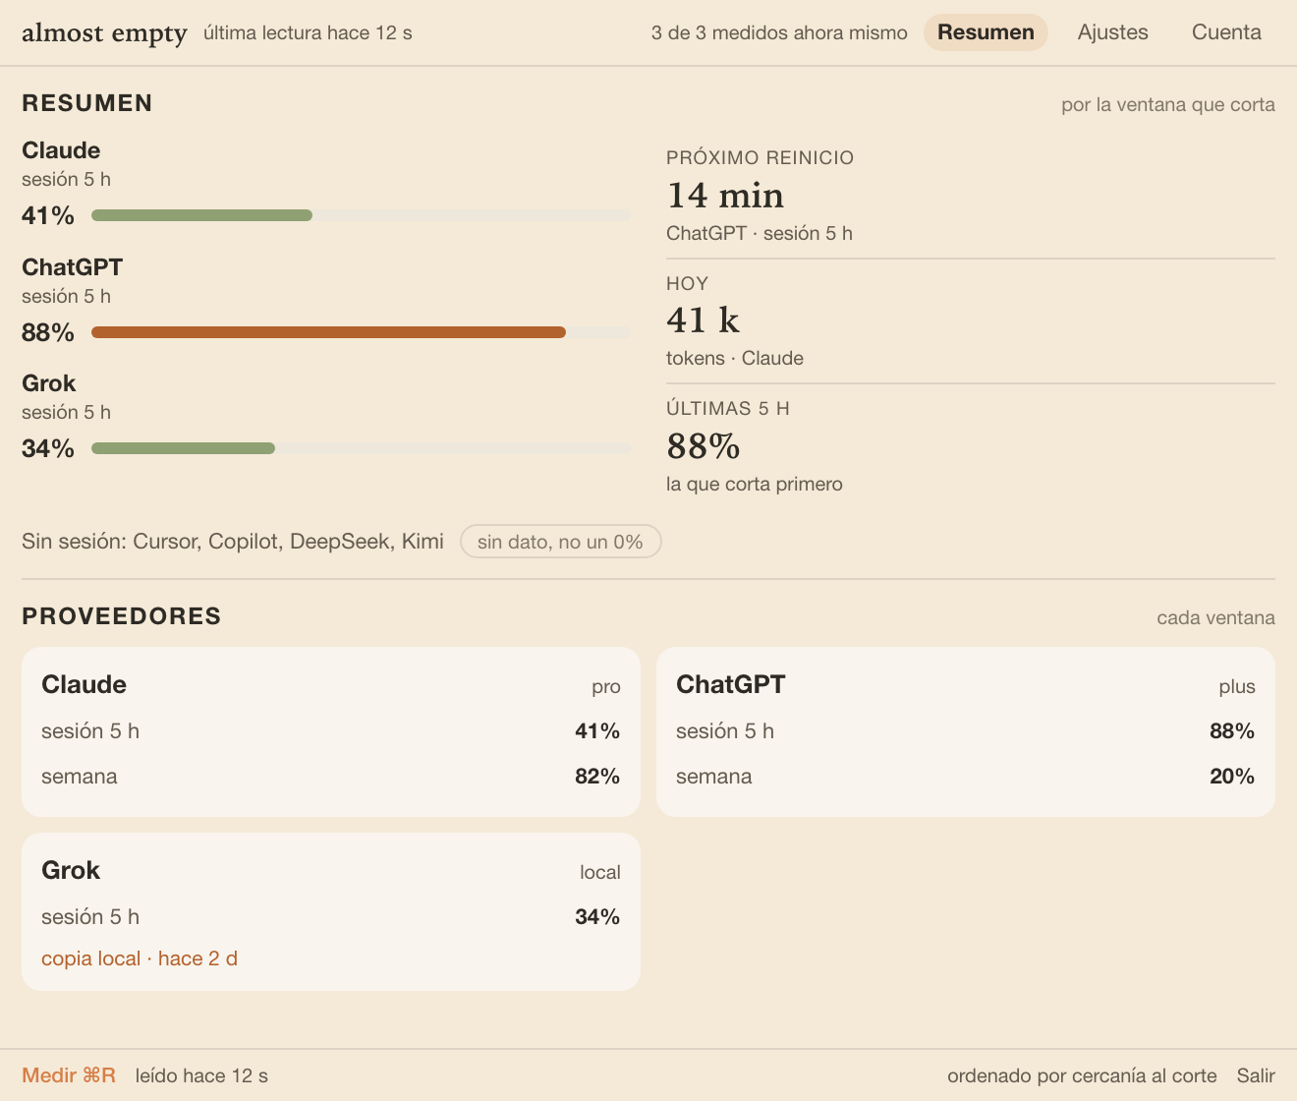
Task: Click Claude card's 'sesión 5 h' 41% row
Action: pyautogui.click(x=331, y=731)
